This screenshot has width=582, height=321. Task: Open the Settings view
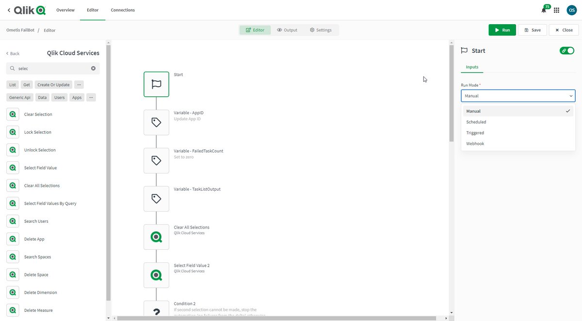point(321,30)
